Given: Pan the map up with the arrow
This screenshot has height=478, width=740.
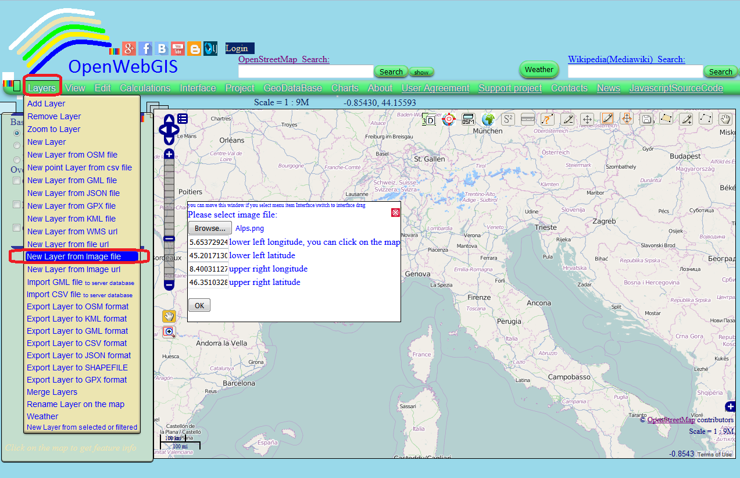Looking at the screenshot, I should click(169, 119).
